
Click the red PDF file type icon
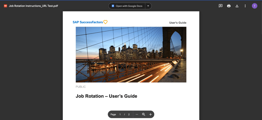tap(6, 6)
